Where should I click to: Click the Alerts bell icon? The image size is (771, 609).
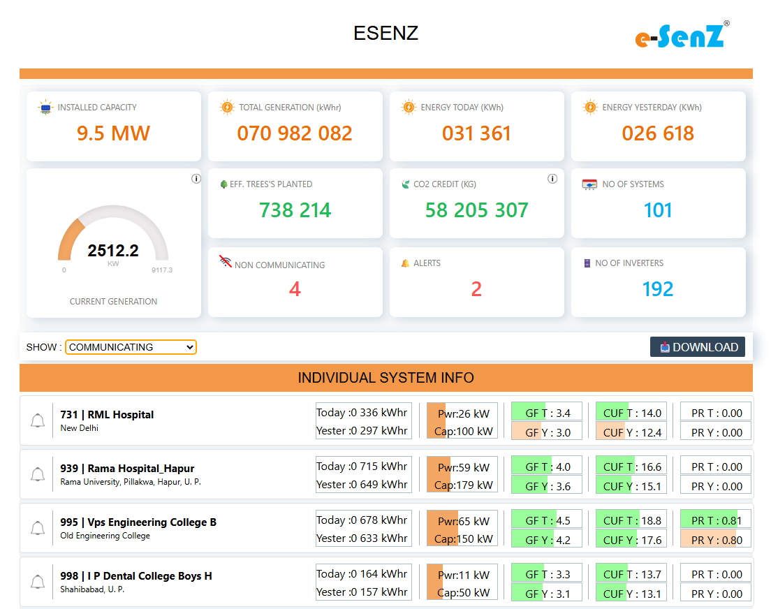click(x=405, y=263)
